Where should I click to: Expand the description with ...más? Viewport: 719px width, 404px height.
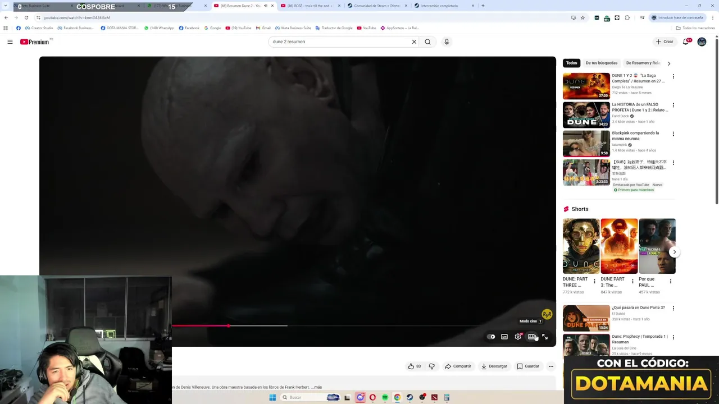coord(317,387)
